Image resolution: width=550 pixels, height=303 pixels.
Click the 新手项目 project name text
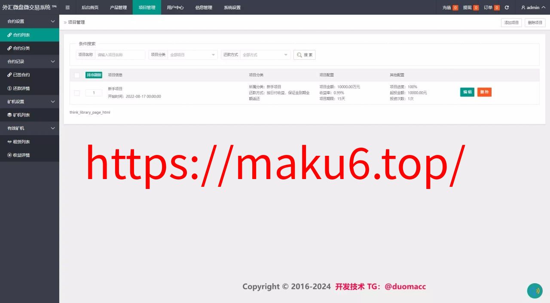click(x=115, y=89)
